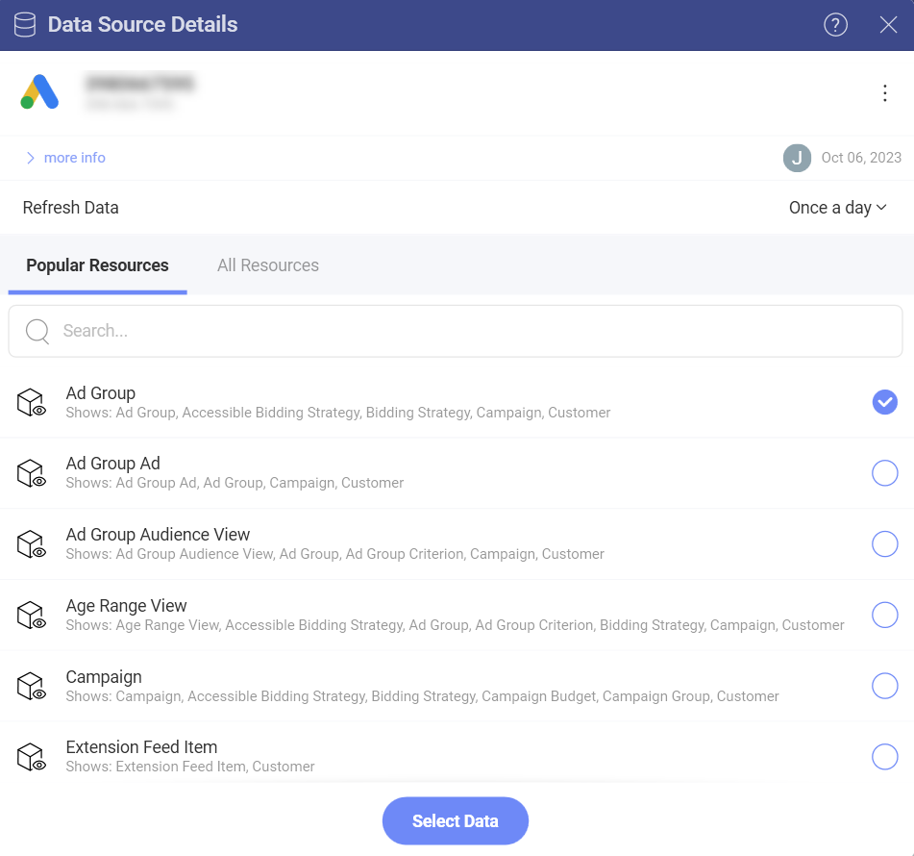The height and width of the screenshot is (856, 914).
Task: Click the Campaign "Shows: Campaign, Accessible Bidding" description
Action: [x=422, y=696]
